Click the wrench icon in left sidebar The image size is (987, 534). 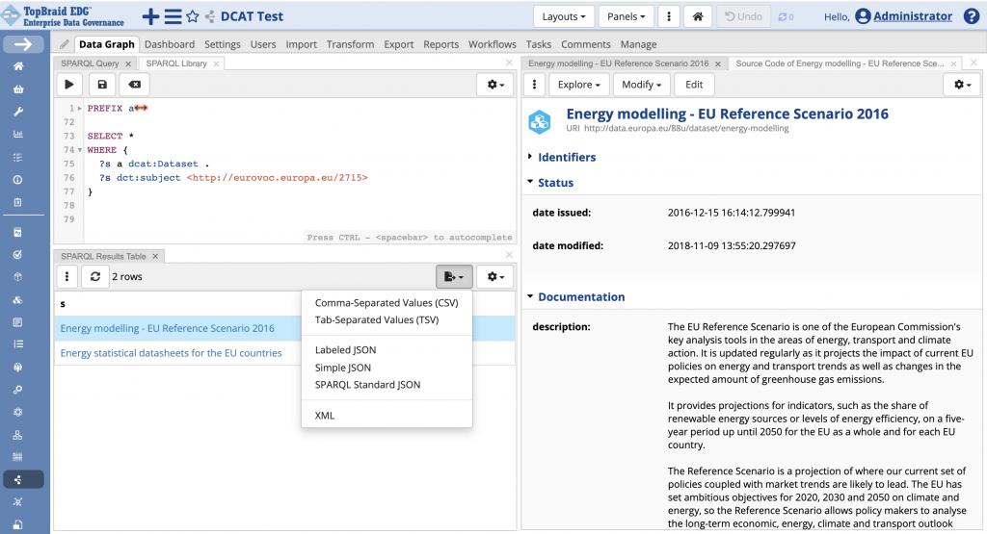pos(18,112)
